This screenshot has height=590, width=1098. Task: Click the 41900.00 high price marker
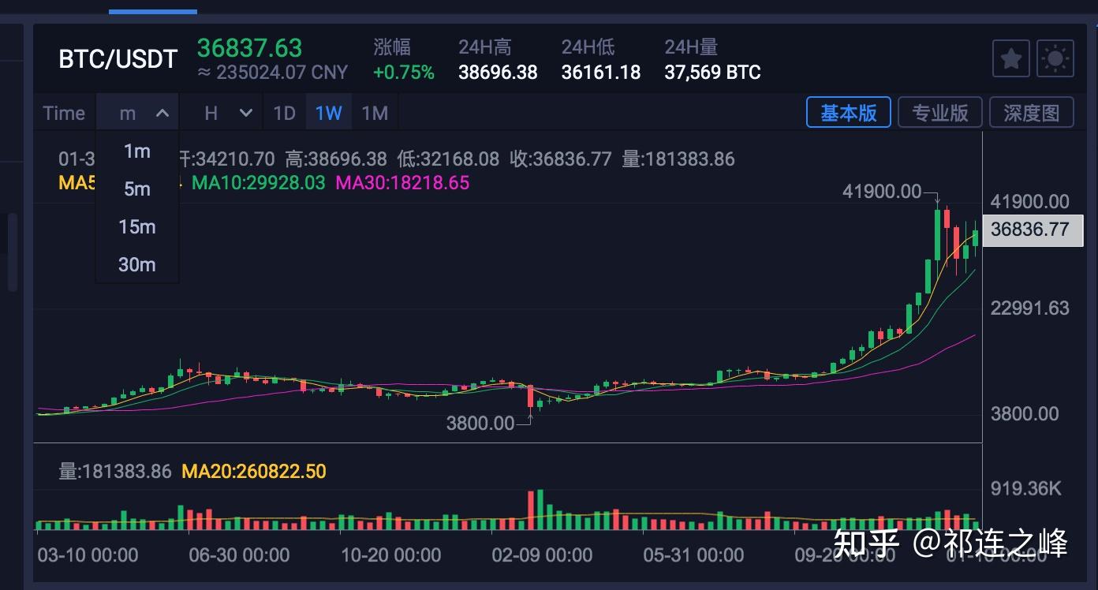click(x=881, y=191)
